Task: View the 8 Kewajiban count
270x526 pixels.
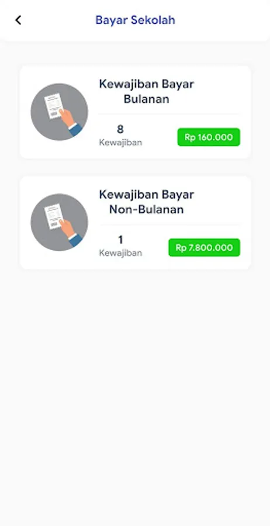Action: (x=120, y=136)
